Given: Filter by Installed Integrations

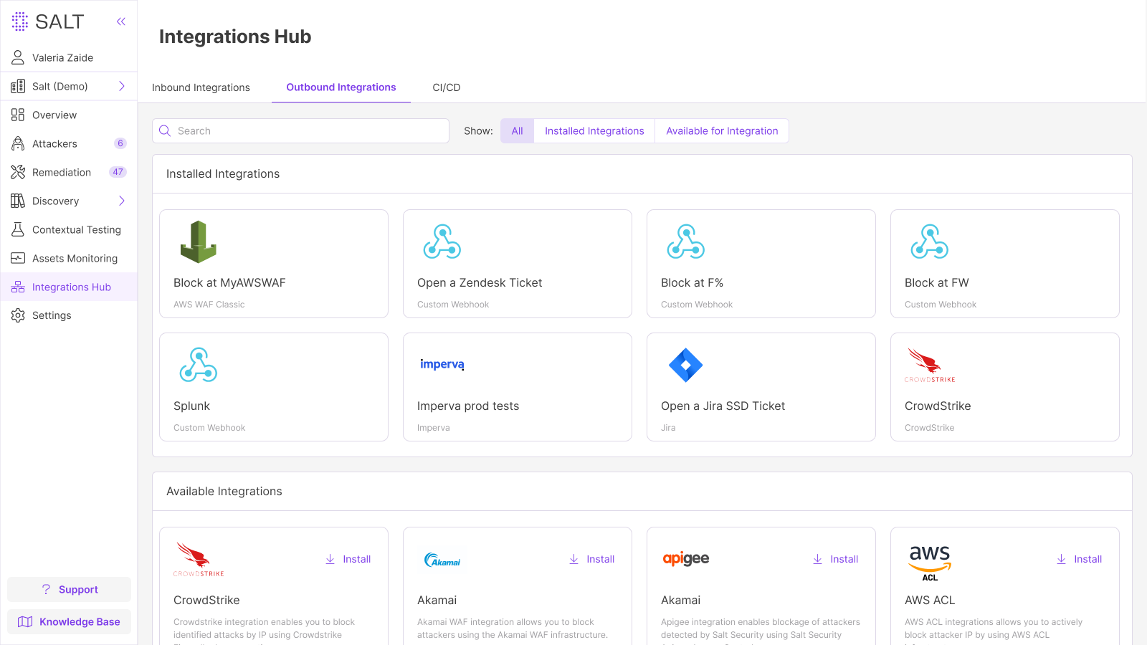Looking at the screenshot, I should point(594,131).
